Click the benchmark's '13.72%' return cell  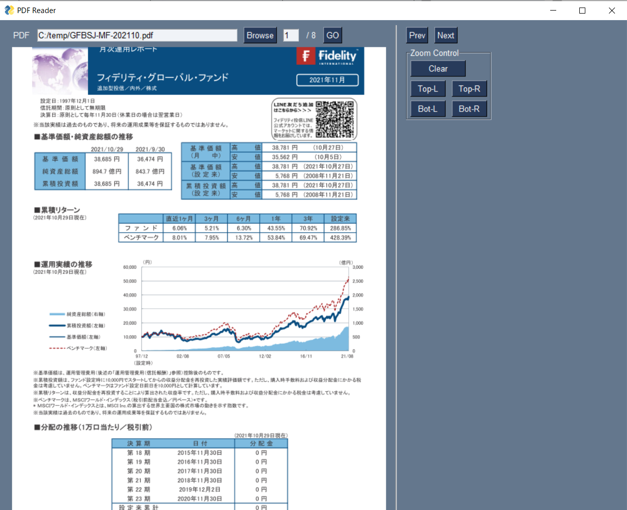pyautogui.click(x=244, y=238)
